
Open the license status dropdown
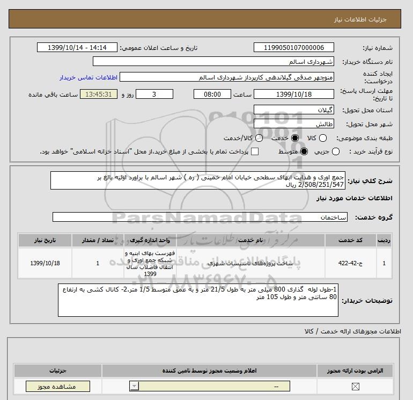tap(210, 387)
